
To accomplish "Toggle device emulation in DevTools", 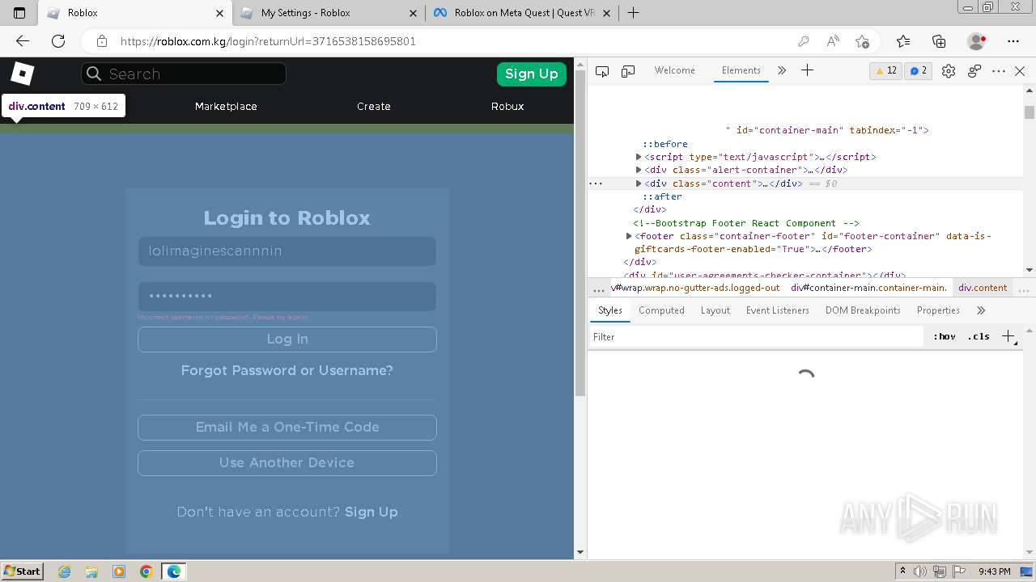I will pyautogui.click(x=628, y=71).
